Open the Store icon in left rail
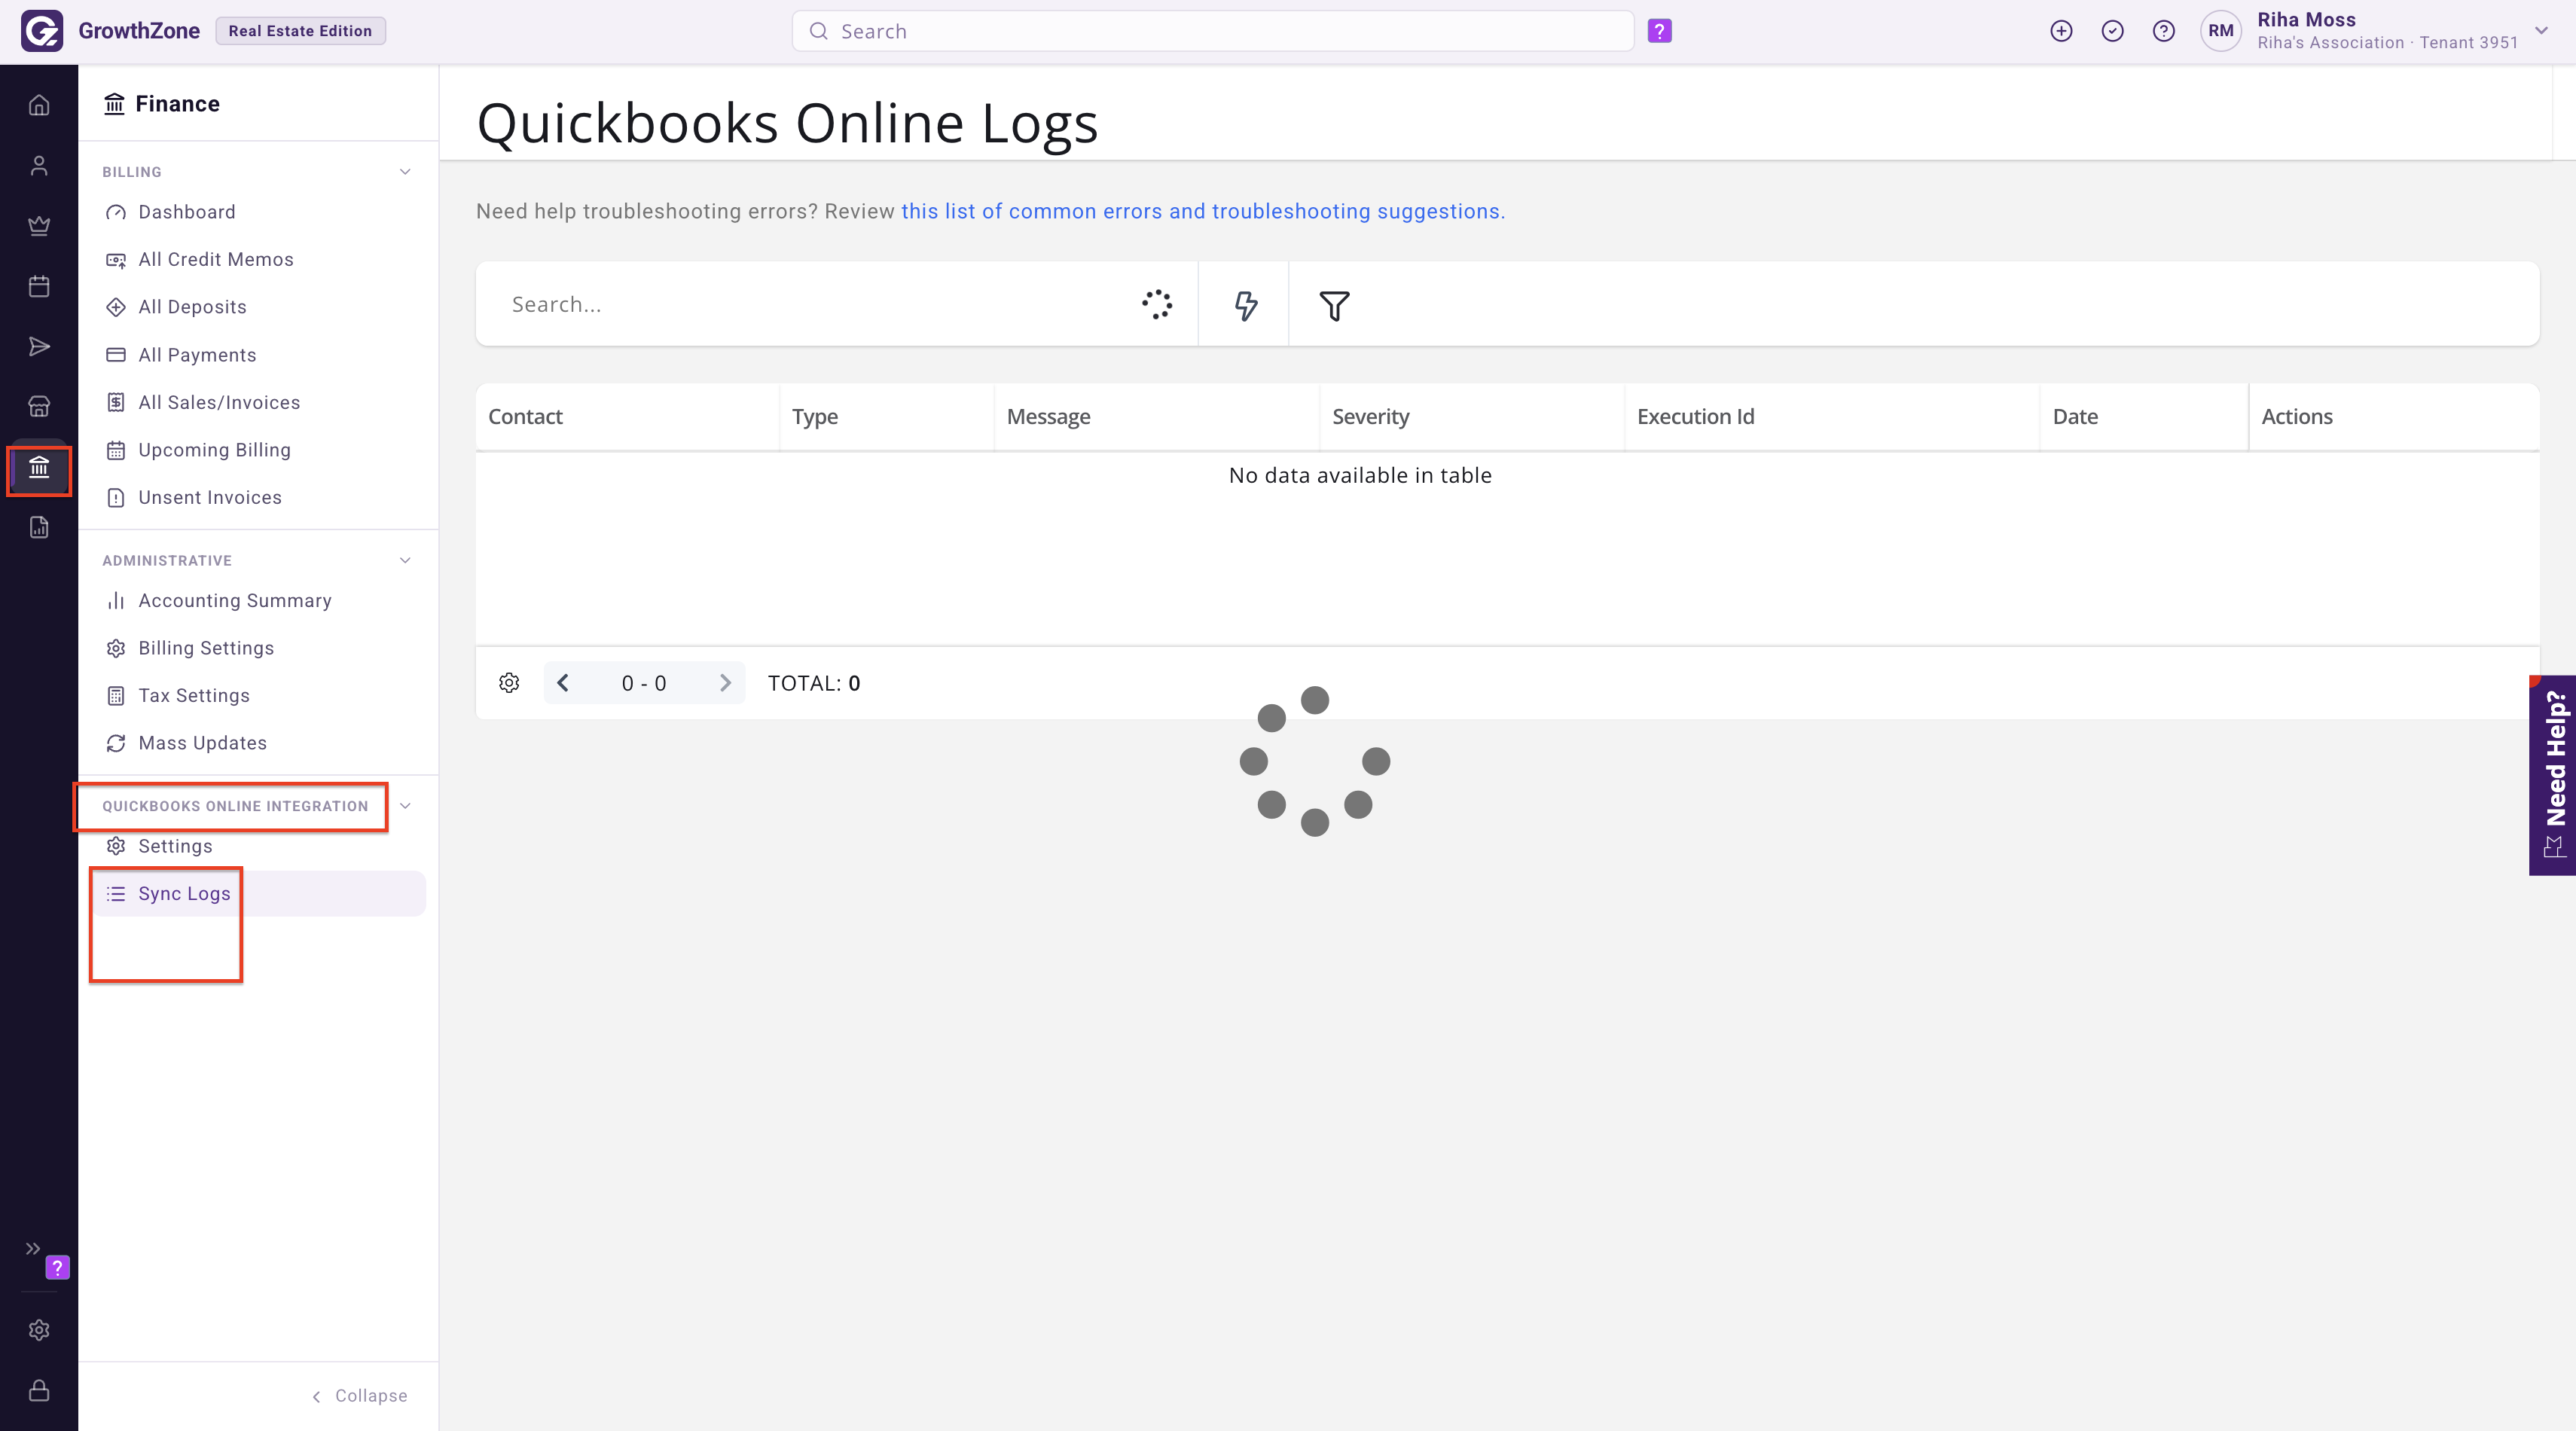The image size is (2576, 1431). click(x=39, y=407)
